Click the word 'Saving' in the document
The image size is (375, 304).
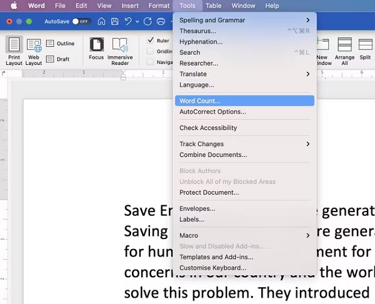point(146,232)
